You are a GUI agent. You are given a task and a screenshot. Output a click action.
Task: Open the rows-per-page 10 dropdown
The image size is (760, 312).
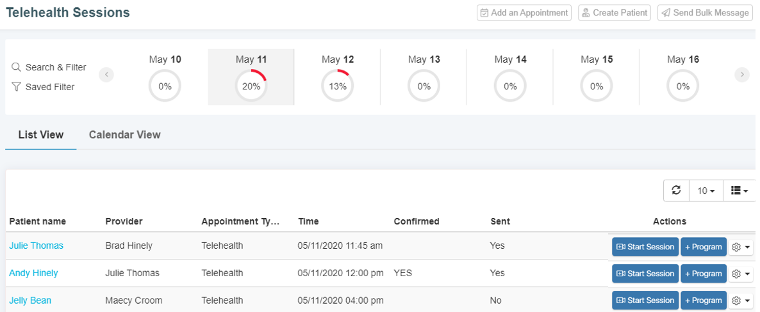pyautogui.click(x=706, y=191)
